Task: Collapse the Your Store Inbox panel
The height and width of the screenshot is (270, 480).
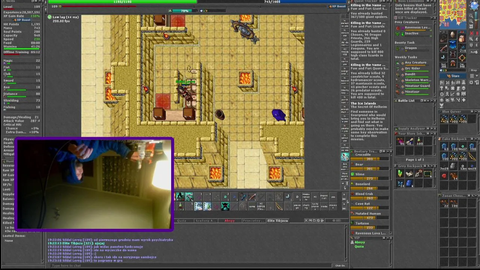Action: click(432, 133)
